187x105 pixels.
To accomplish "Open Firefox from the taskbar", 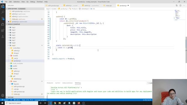I will (79, 103).
